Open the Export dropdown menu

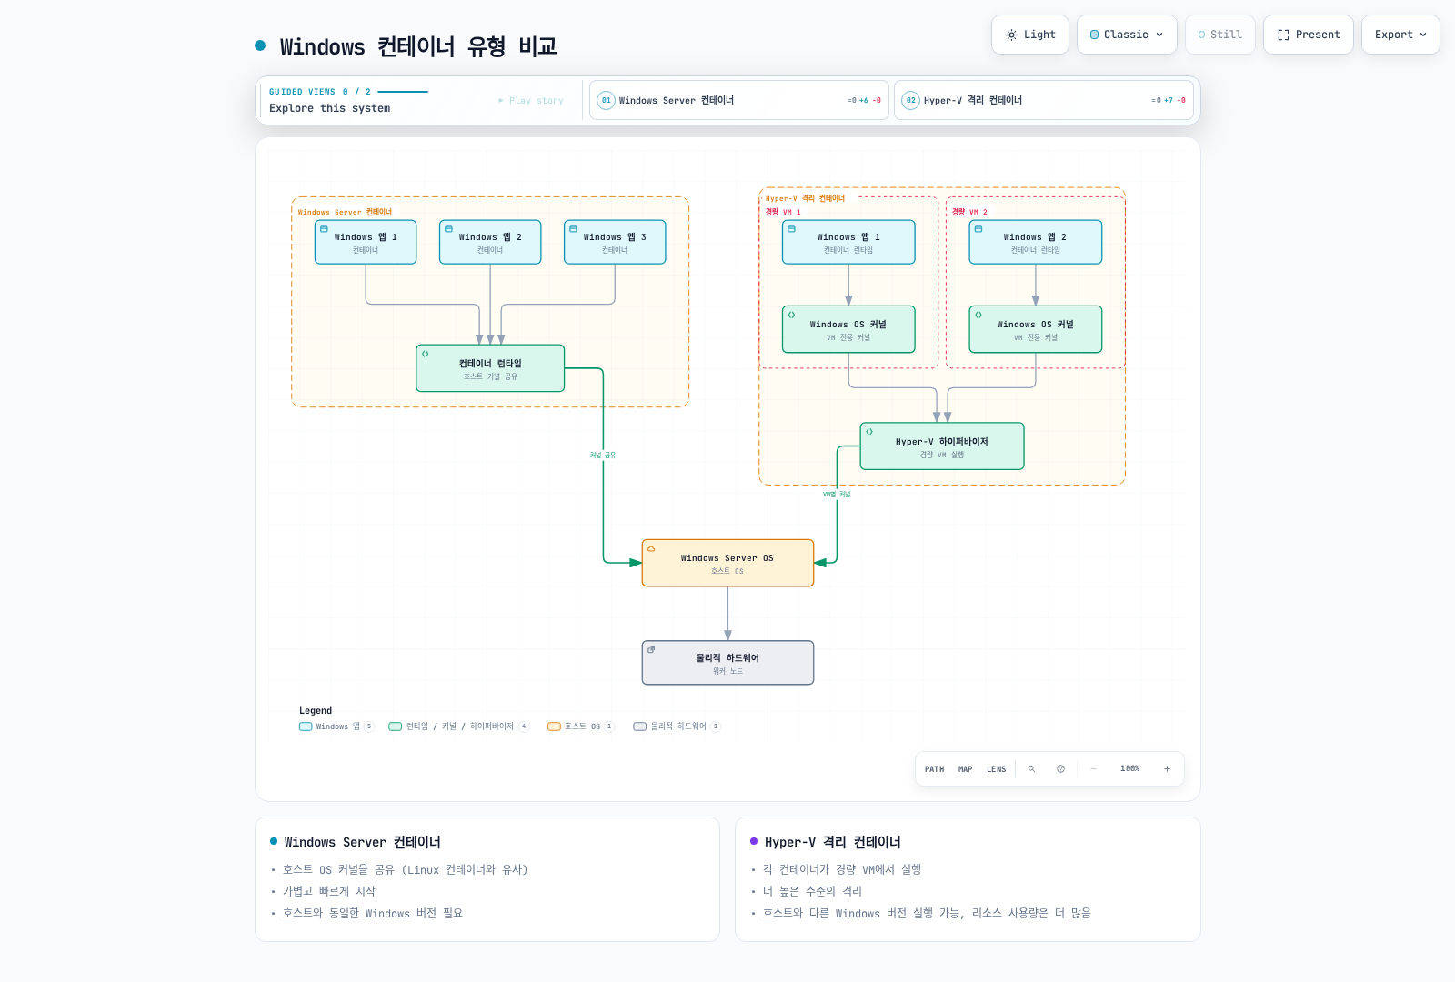(1400, 35)
